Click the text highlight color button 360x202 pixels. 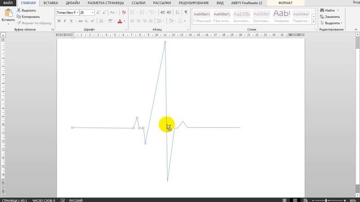(x=110, y=21)
